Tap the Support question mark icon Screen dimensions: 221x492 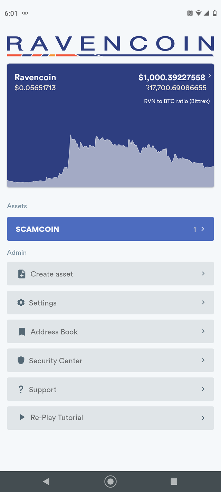(21, 390)
